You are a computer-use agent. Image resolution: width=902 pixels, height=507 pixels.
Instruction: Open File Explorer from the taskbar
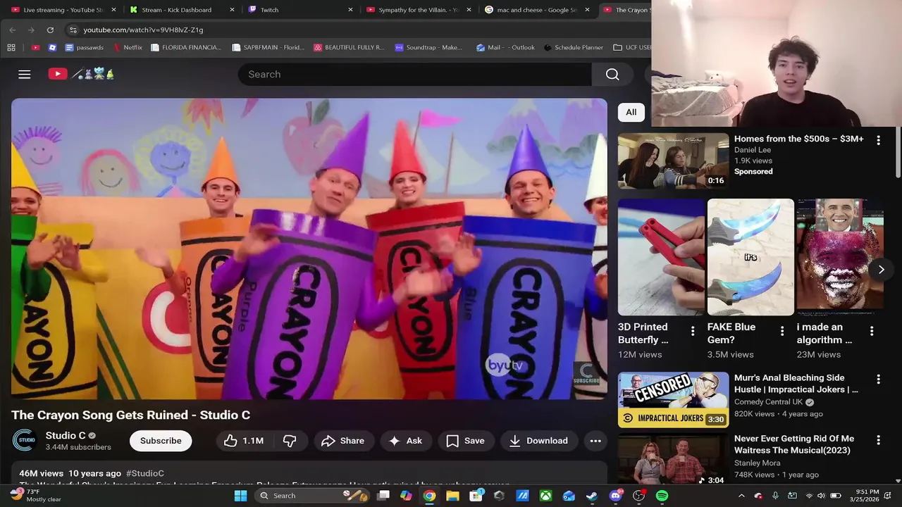pos(452,496)
